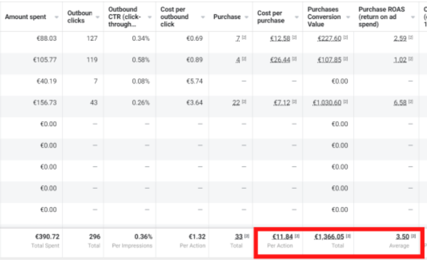
Task: Click the 22 purchases link
Action: pyautogui.click(x=236, y=102)
